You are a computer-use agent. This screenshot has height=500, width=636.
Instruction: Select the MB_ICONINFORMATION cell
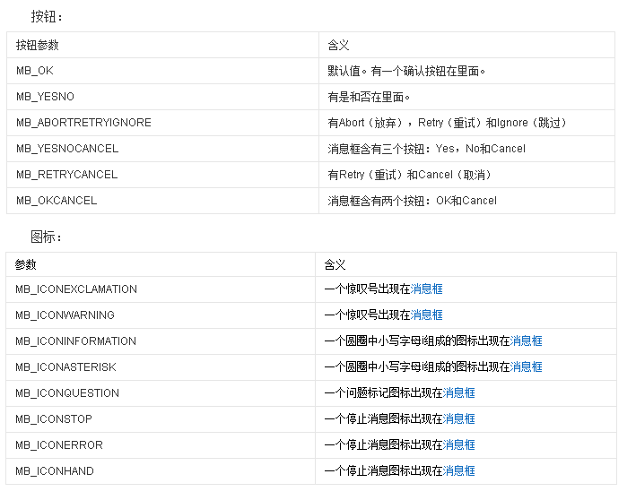(x=161, y=341)
